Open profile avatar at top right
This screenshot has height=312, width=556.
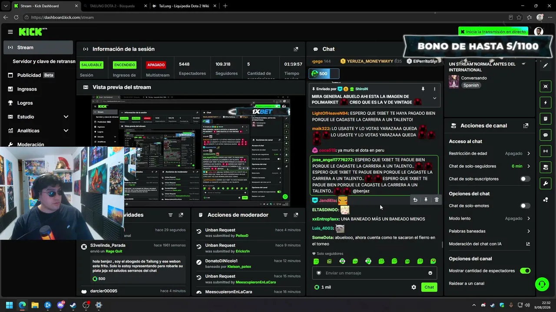click(539, 32)
